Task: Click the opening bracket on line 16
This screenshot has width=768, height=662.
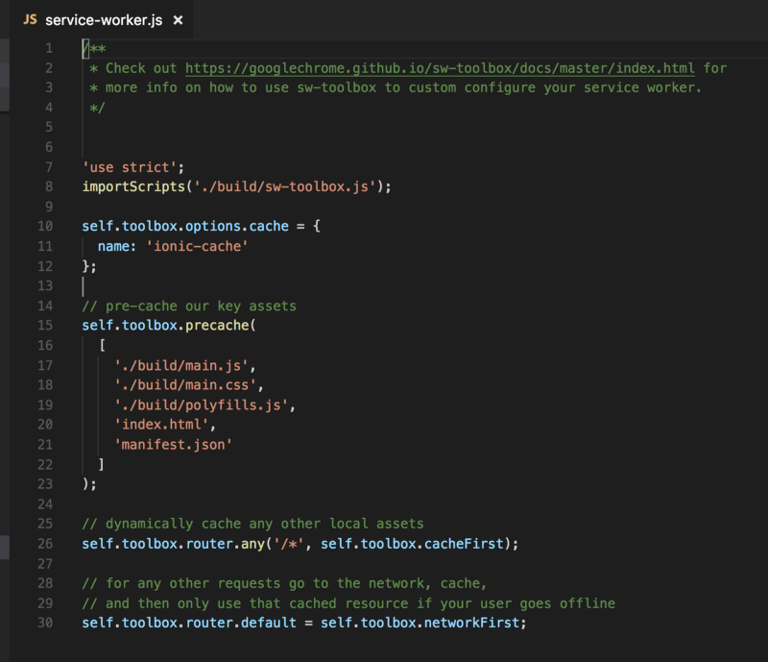Action: point(102,345)
